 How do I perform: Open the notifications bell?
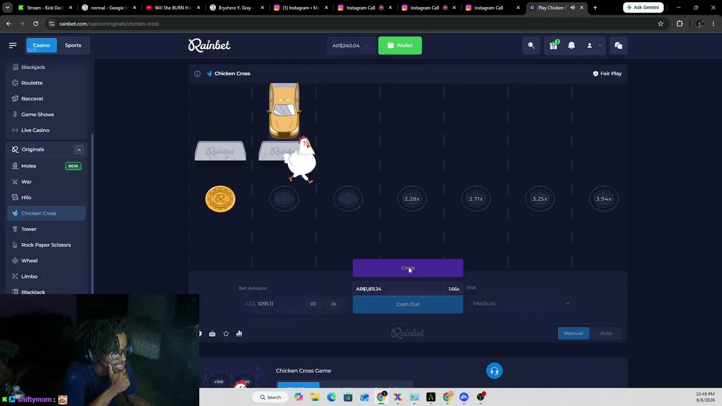571,45
